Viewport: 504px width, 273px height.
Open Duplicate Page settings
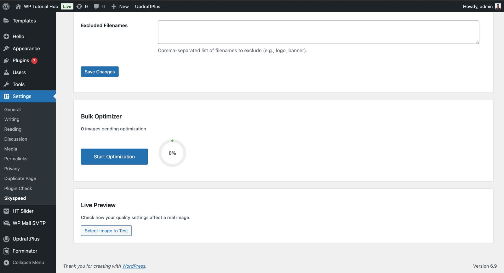tap(20, 179)
